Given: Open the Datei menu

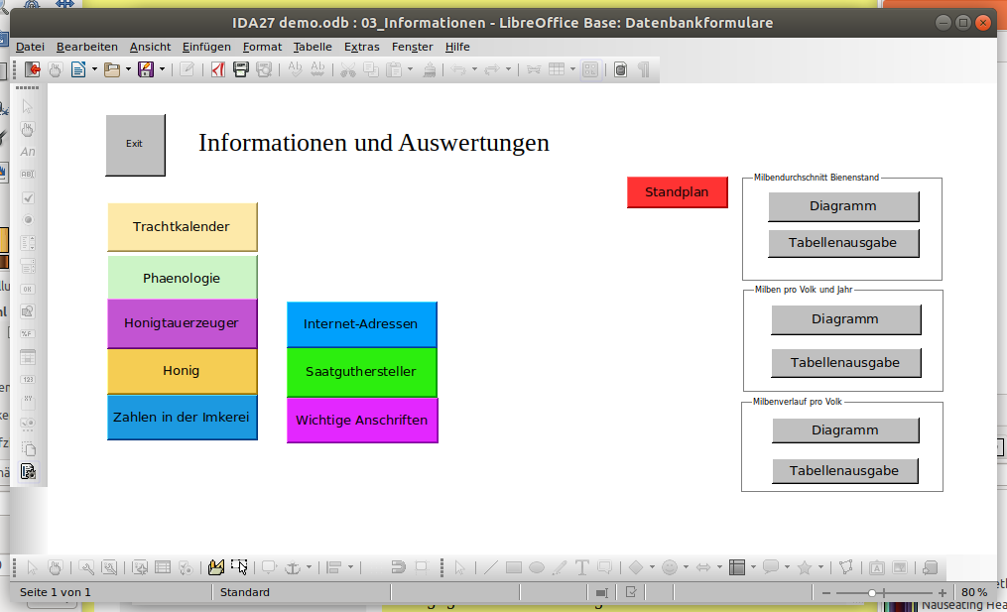Looking at the screenshot, I should point(30,47).
